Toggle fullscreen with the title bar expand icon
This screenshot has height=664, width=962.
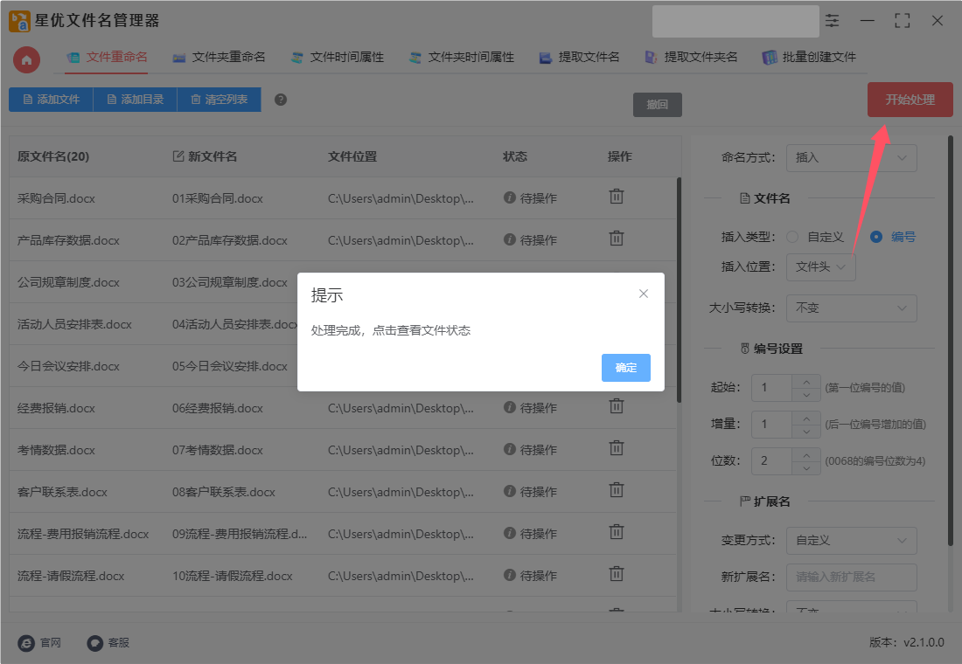(902, 21)
